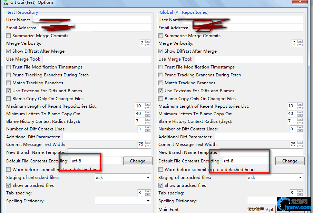Screen dimensions: 313x213
Task: Click Email Address field in Global section
Action: [246, 28]
